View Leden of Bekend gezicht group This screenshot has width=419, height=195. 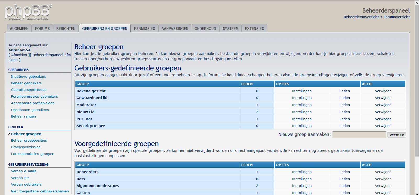[345, 91]
